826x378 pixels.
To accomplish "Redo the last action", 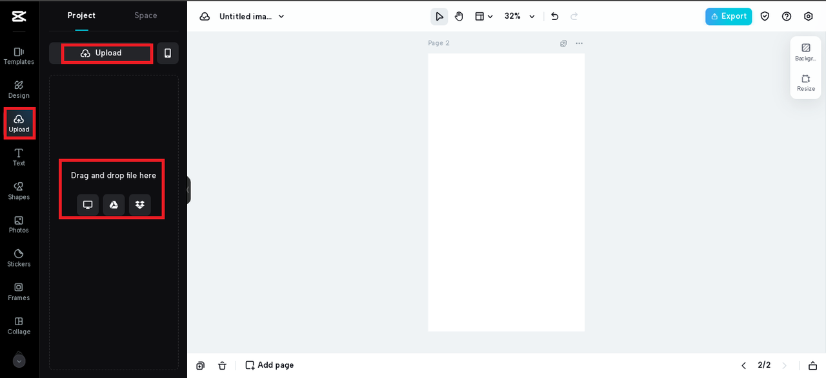I will pyautogui.click(x=574, y=16).
